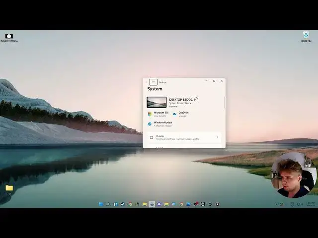
Task: Open the Recycle Bin desktop icon
Action: (x=306, y=37)
